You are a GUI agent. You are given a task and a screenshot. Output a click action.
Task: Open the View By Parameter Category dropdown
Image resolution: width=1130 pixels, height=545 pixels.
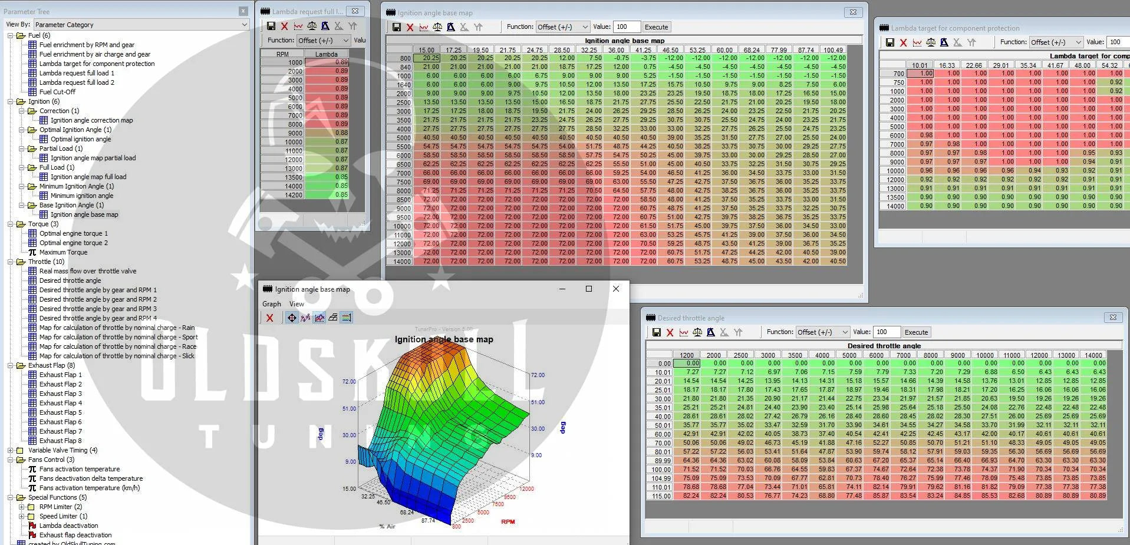141,25
